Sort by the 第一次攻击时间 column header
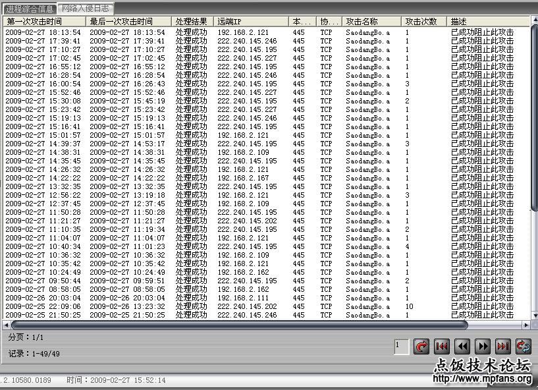 pyautogui.click(x=44, y=22)
